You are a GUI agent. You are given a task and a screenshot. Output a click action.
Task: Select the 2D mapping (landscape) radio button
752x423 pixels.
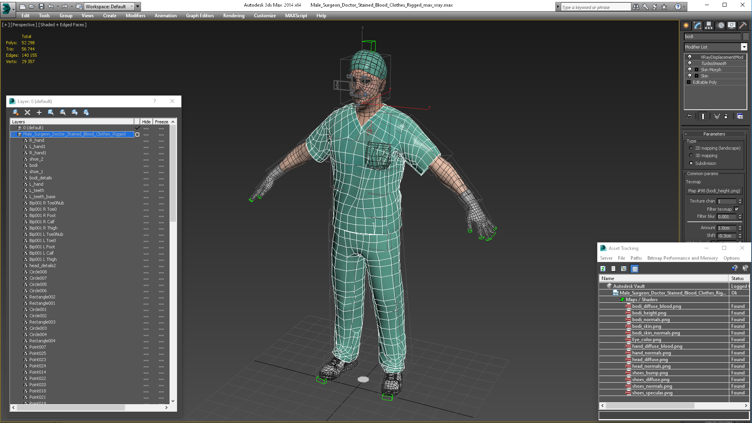pyautogui.click(x=691, y=148)
